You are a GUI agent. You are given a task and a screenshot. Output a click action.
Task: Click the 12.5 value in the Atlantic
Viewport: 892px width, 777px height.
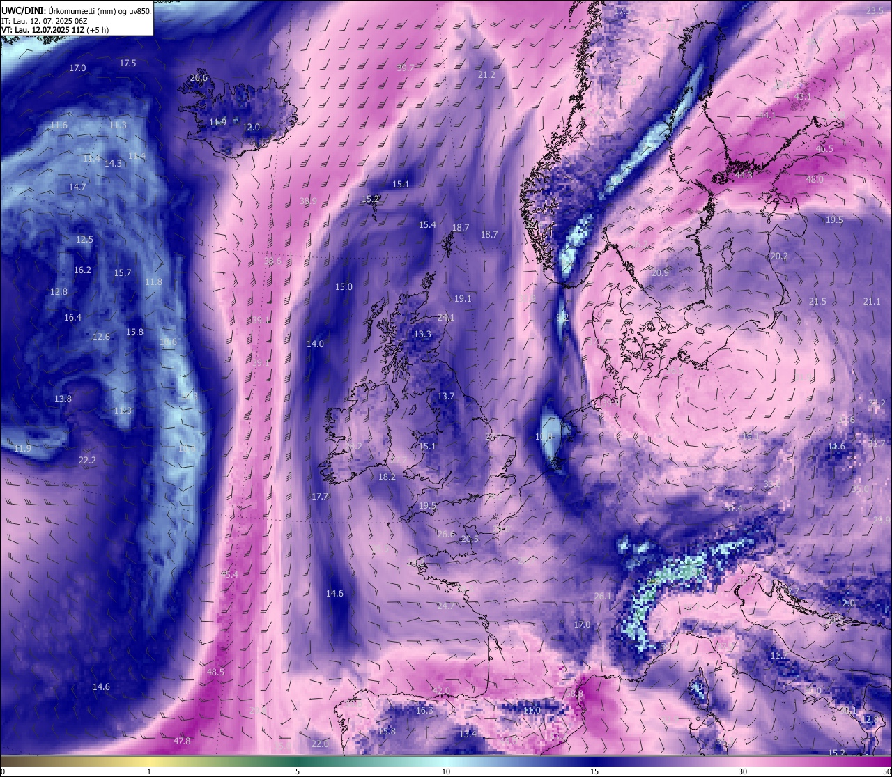point(84,240)
